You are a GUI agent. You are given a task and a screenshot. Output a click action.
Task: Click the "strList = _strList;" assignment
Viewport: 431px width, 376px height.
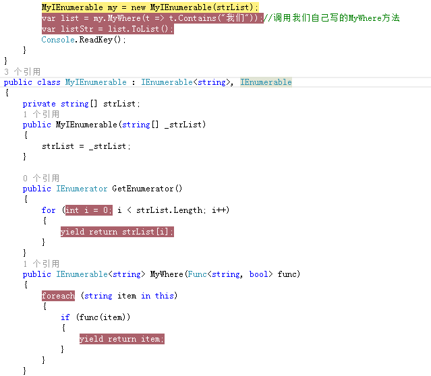pyautogui.click(x=86, y=146)
